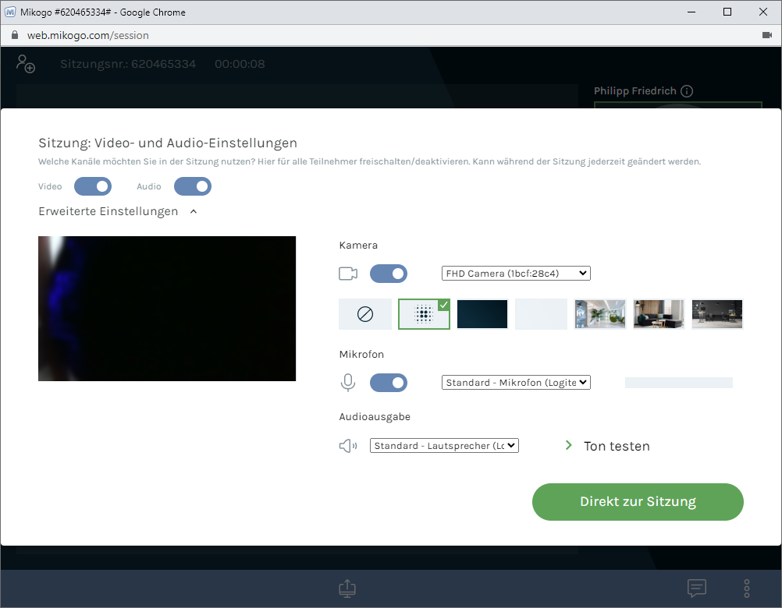Click the screen share icon in bottom bar
Image resolution: width=782 pixels, height=608 pixels.
347,589
